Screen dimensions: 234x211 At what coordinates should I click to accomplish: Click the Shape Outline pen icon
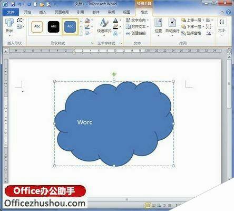tap(87, 27)
